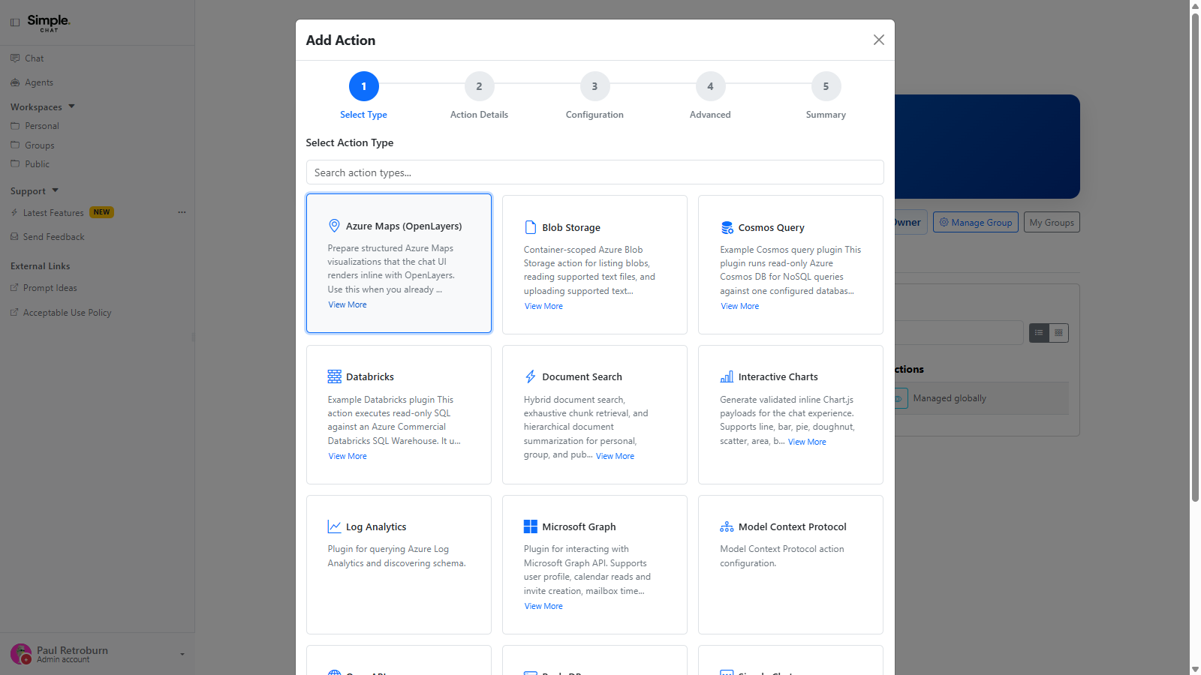Image resolution: width=1201 pixels, height=675 pixels.
Task: Open View More on Document Search card
Action: [615, 456]
